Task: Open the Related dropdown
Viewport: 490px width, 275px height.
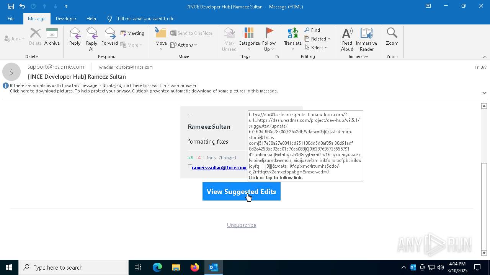Action: 317,39
